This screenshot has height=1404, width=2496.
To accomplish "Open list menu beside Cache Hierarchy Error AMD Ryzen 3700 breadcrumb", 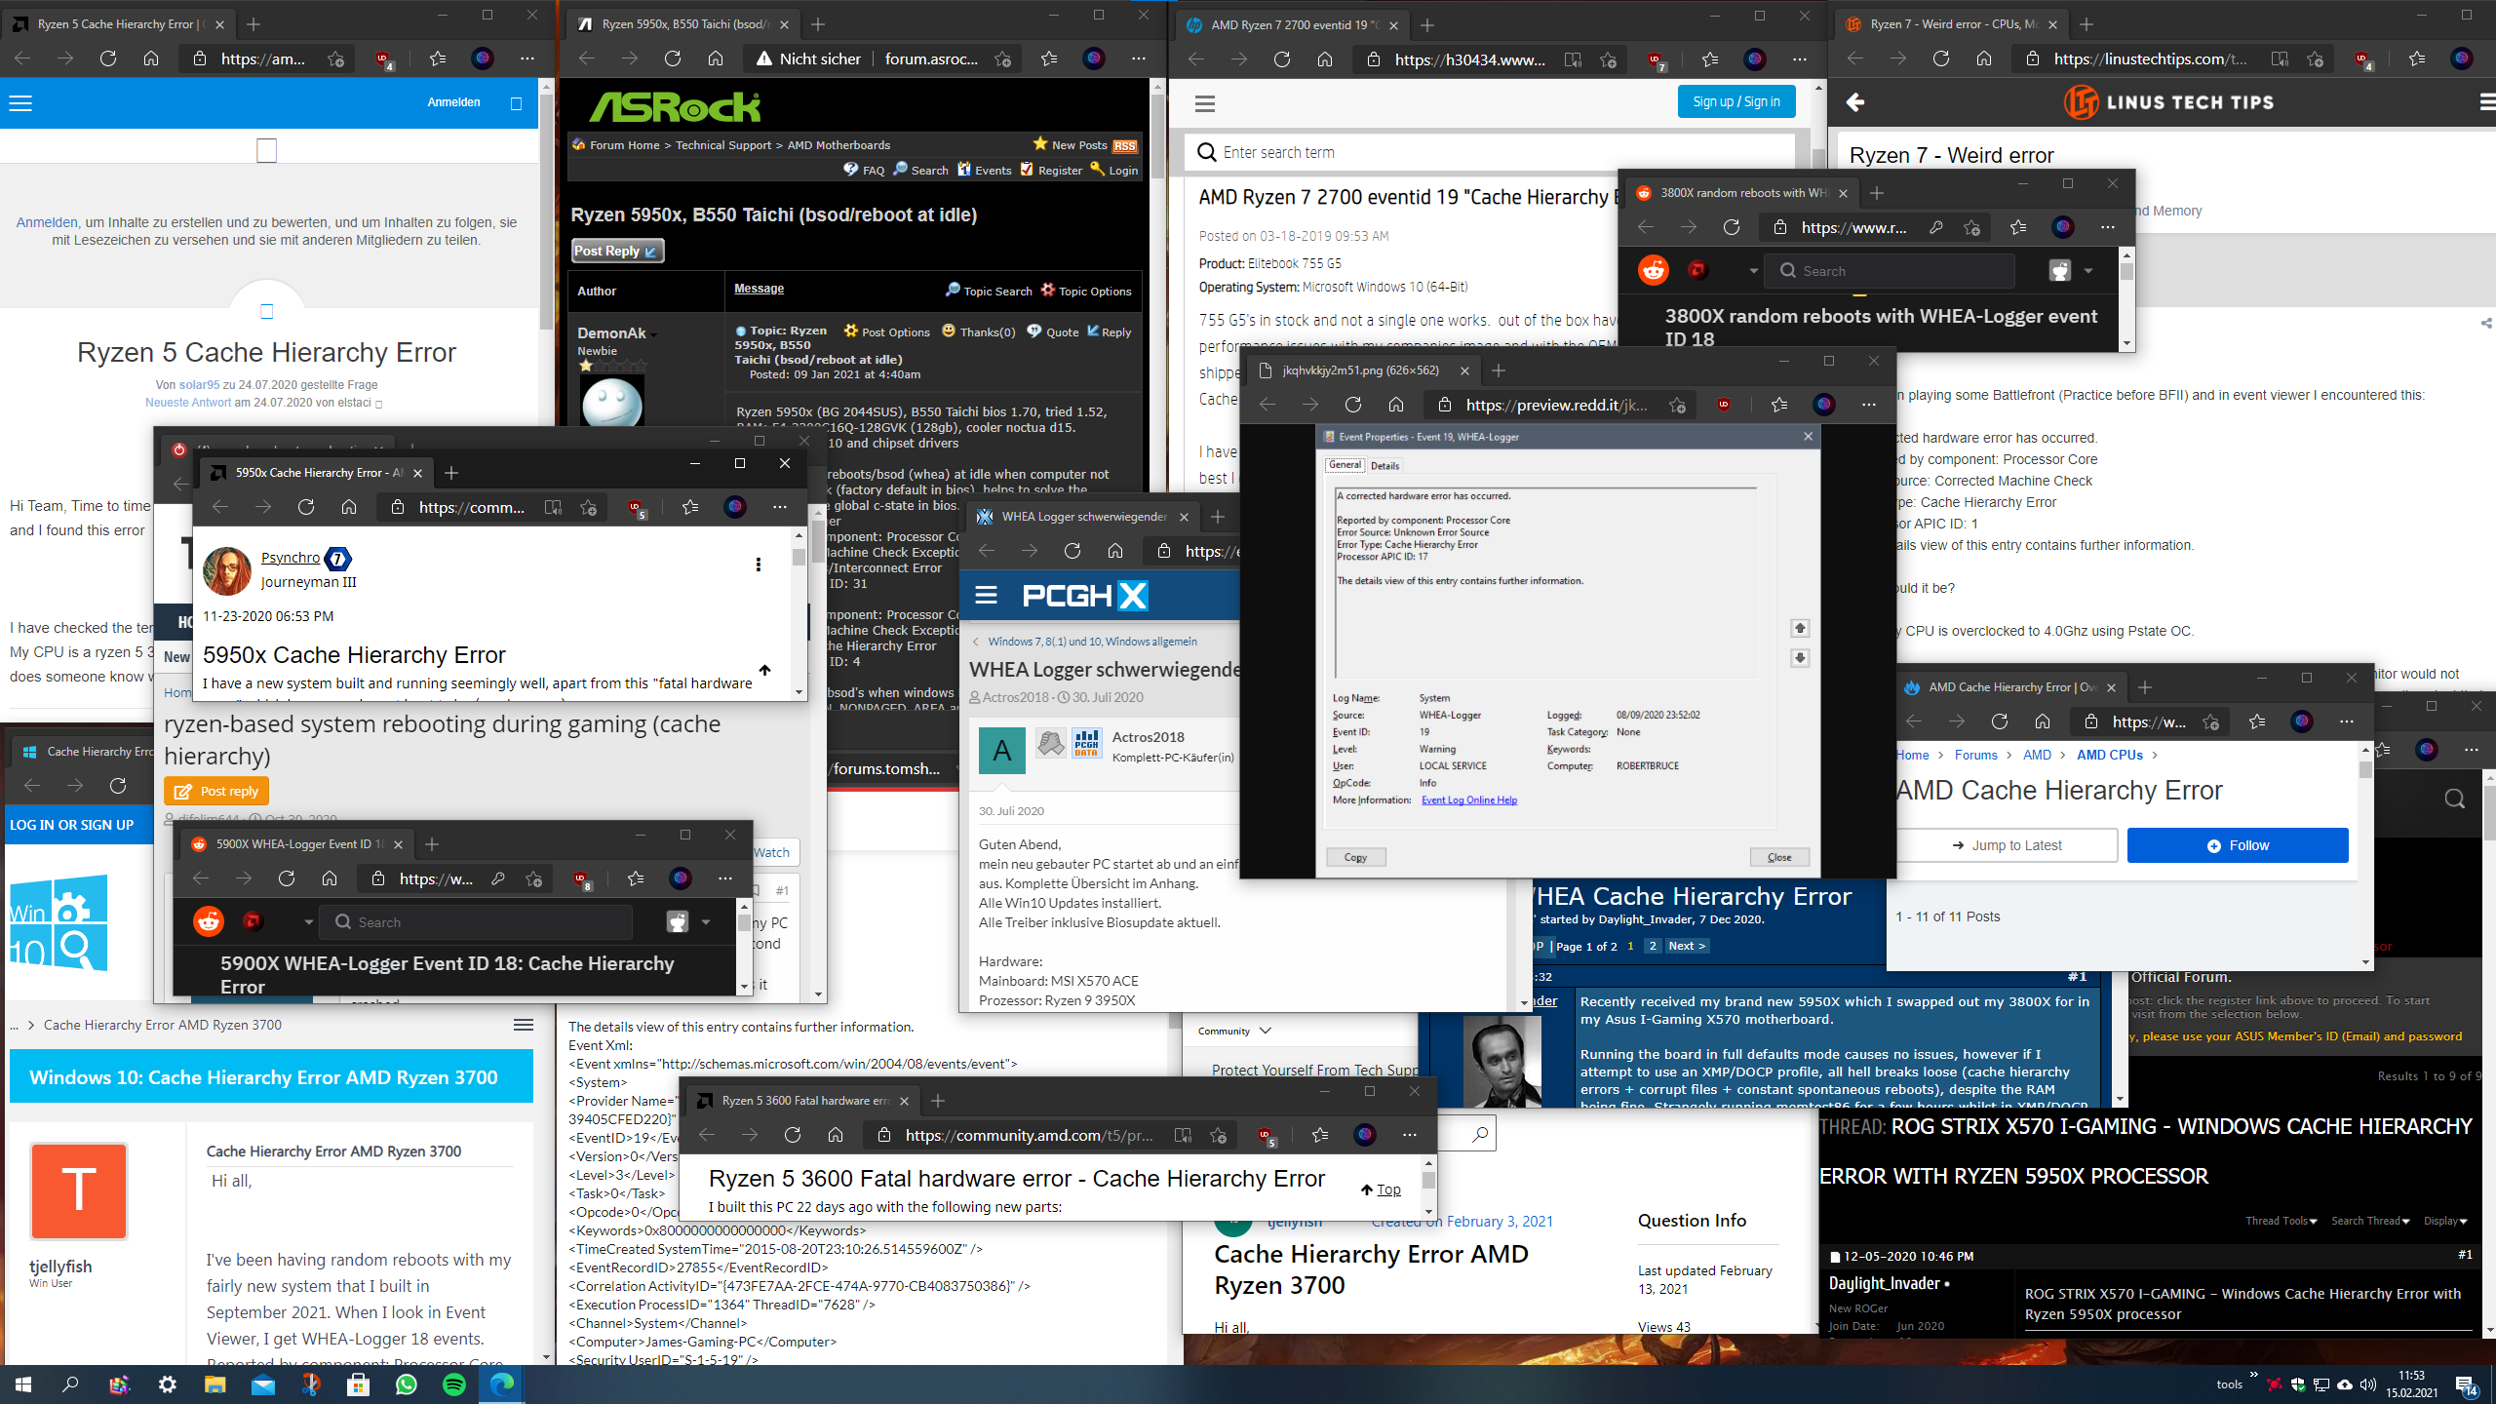I will [524, 1025].
